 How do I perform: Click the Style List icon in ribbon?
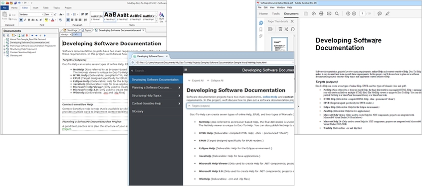(161, 17)
